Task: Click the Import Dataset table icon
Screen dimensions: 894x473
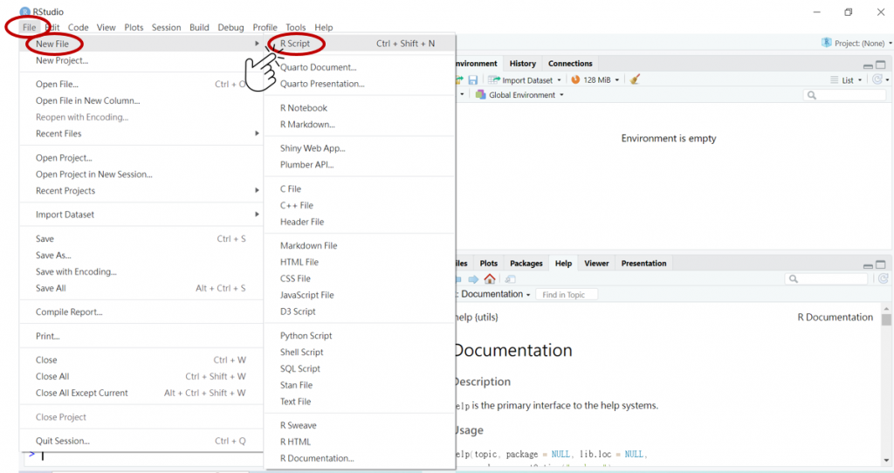Action: coord(493,79)
